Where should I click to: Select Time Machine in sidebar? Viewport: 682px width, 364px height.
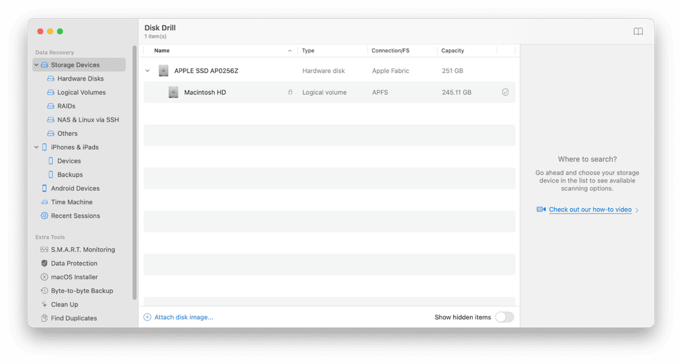point(71,202)
